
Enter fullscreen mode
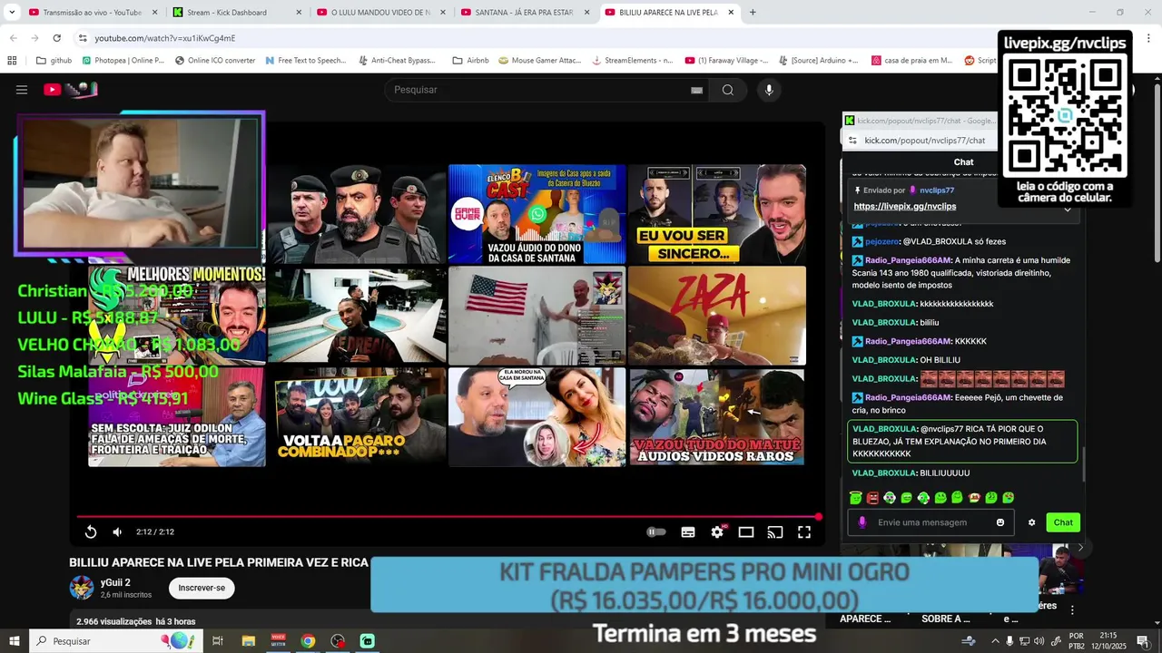pyautogui.click(x=804, y=532)
